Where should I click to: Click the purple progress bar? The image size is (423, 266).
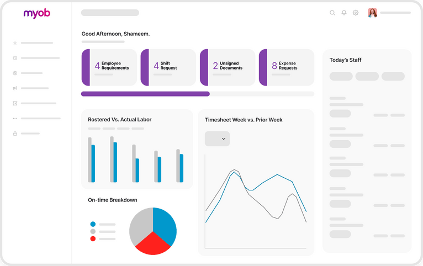pos(145,94)
